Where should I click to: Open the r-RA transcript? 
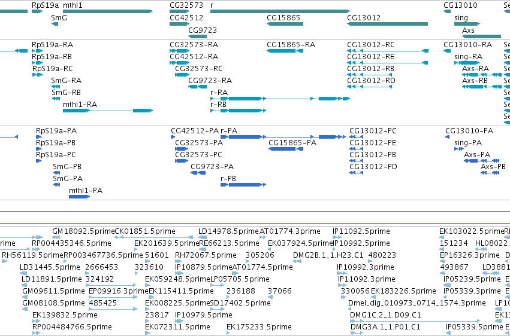pos(280,99)
